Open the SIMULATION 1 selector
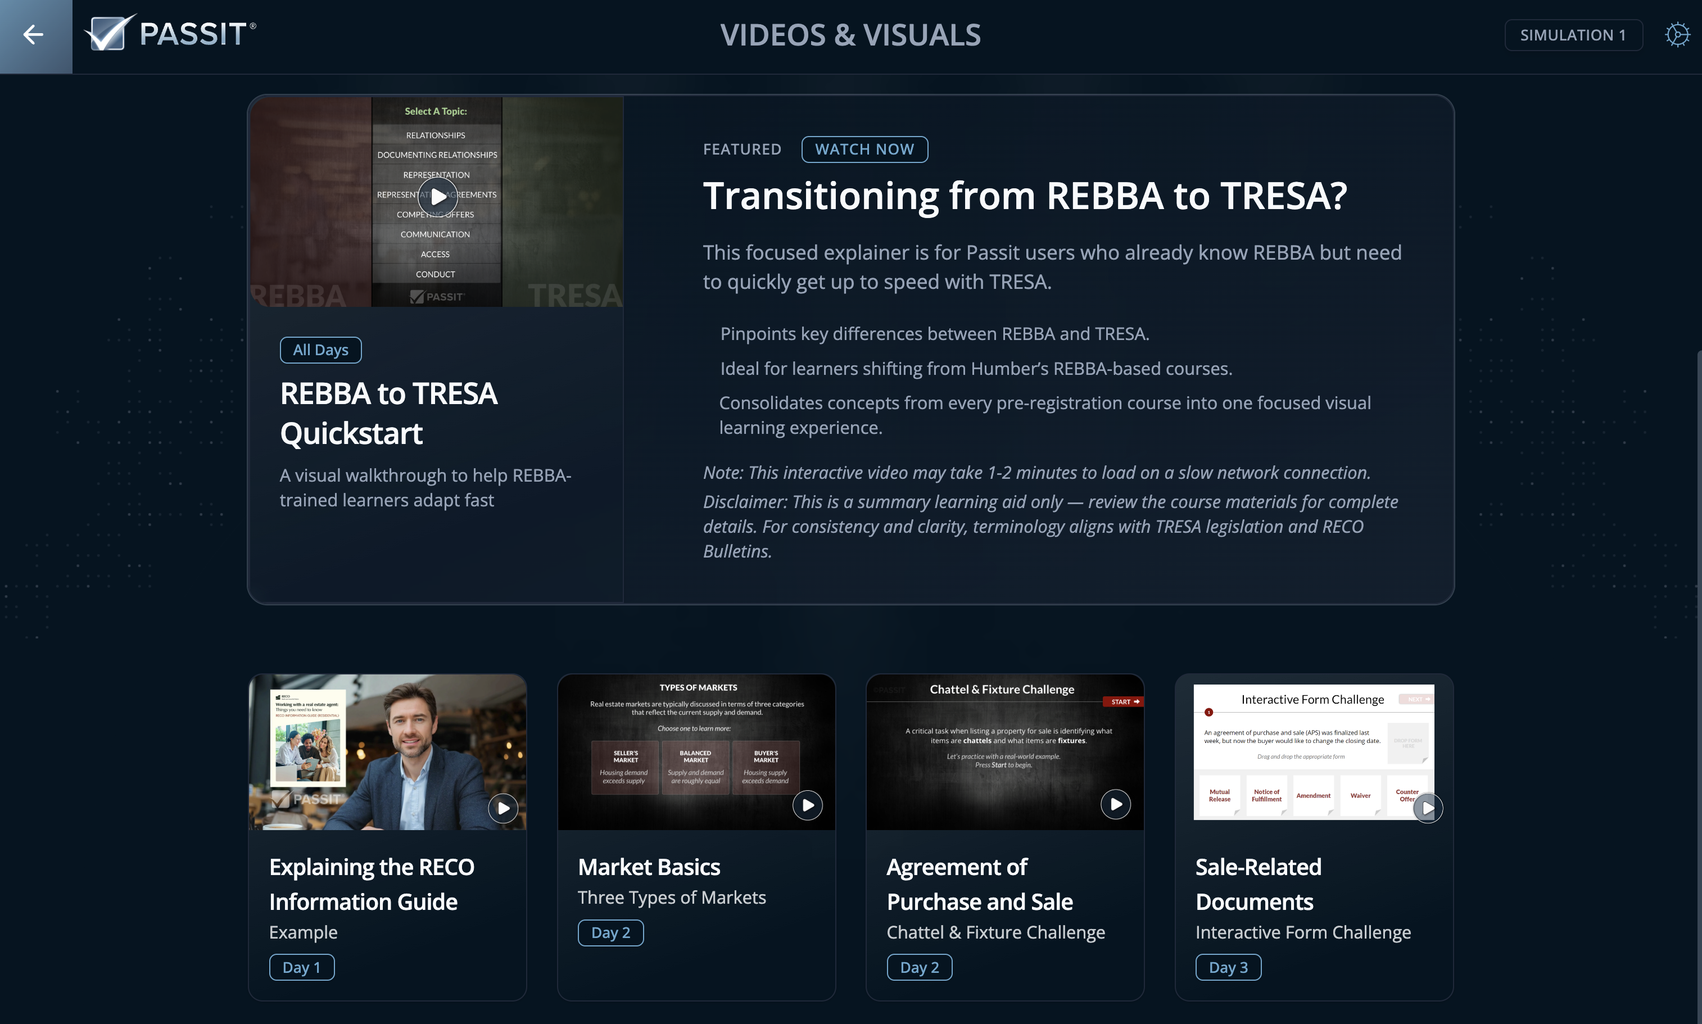1702x1024 pixels. click(1573, 34)
